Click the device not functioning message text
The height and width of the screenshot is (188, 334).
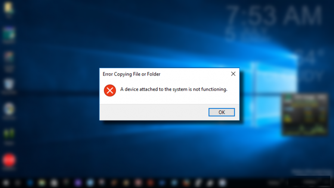click(174, 89)
